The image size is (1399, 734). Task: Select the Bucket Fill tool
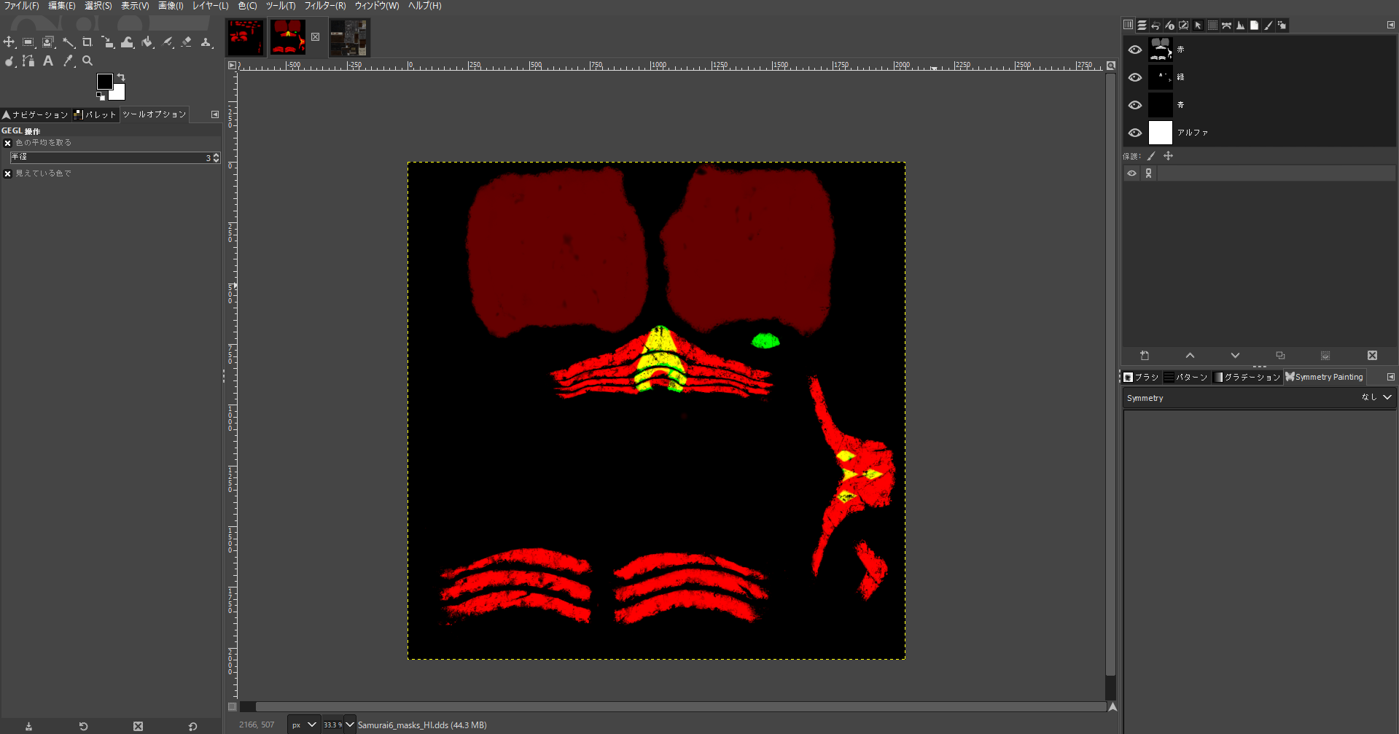pos(148,42)
